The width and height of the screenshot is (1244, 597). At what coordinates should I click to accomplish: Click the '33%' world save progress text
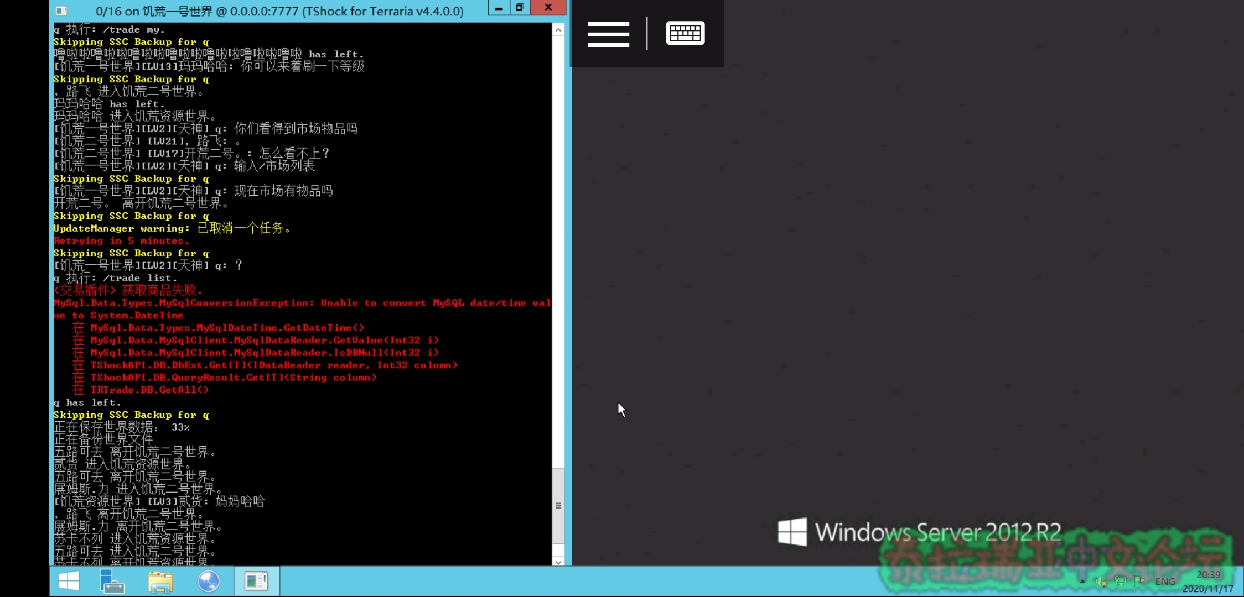tap(180, 427)
